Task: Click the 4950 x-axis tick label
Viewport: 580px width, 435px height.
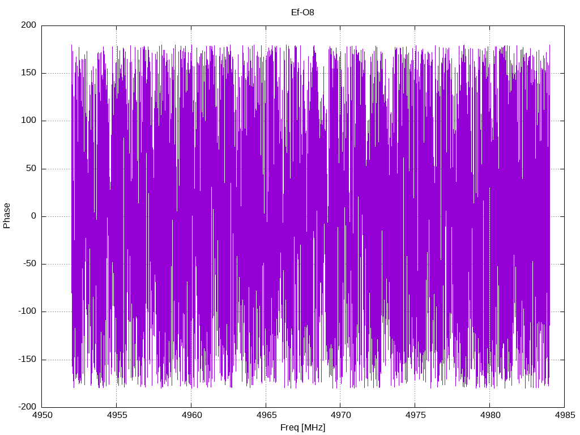Action: coord(42,415)
